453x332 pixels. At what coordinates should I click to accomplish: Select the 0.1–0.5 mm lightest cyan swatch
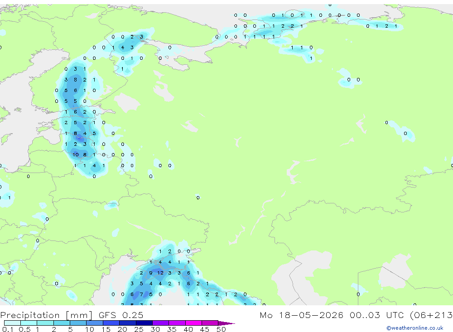click(x=12, y=323)
